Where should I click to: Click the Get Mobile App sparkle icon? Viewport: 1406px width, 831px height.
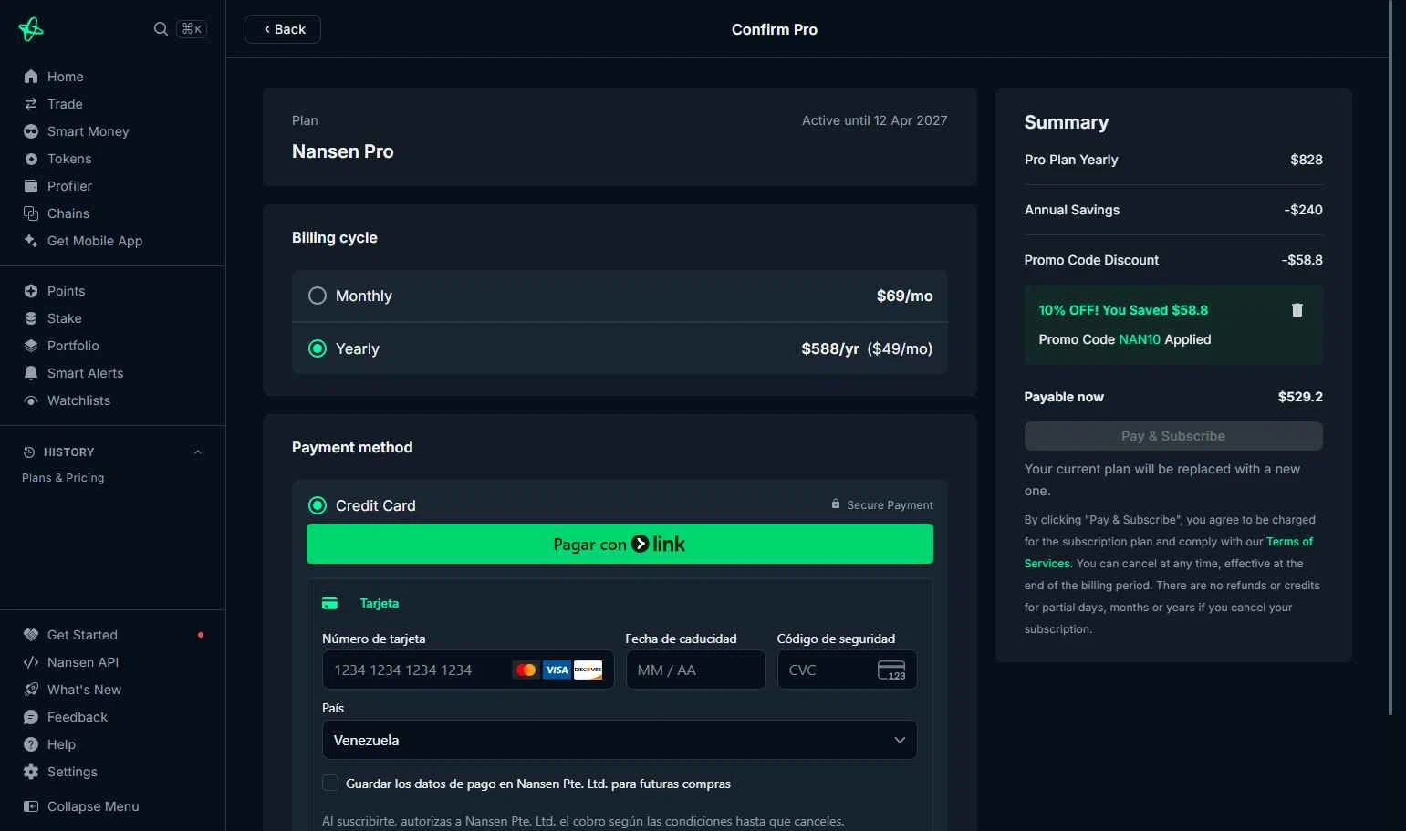31,241
